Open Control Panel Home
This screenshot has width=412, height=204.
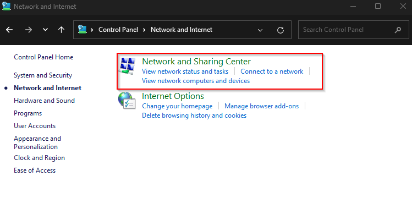click(43, 57)
